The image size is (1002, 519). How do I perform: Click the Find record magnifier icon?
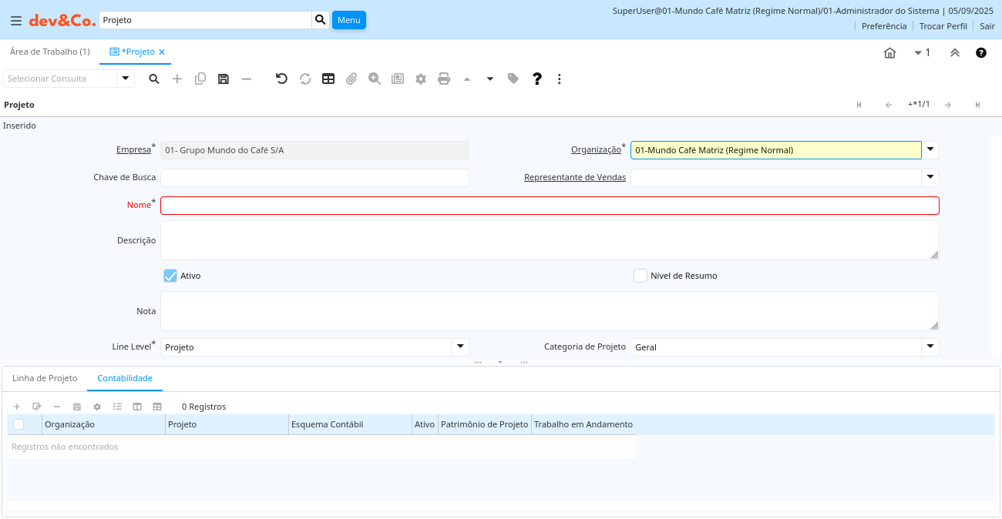154,79
